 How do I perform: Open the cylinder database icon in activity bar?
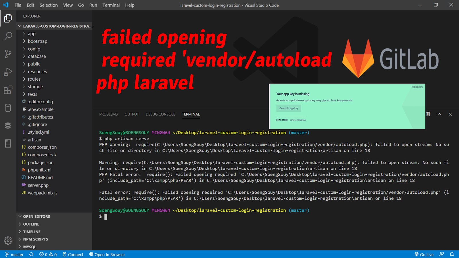coord(8,108)
